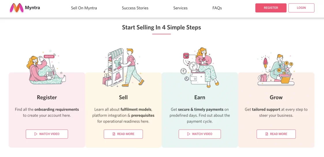Screen dimensions: 324x157
Task: Open the FAQs page from the navigation
Action: click(x=217, y=8)
